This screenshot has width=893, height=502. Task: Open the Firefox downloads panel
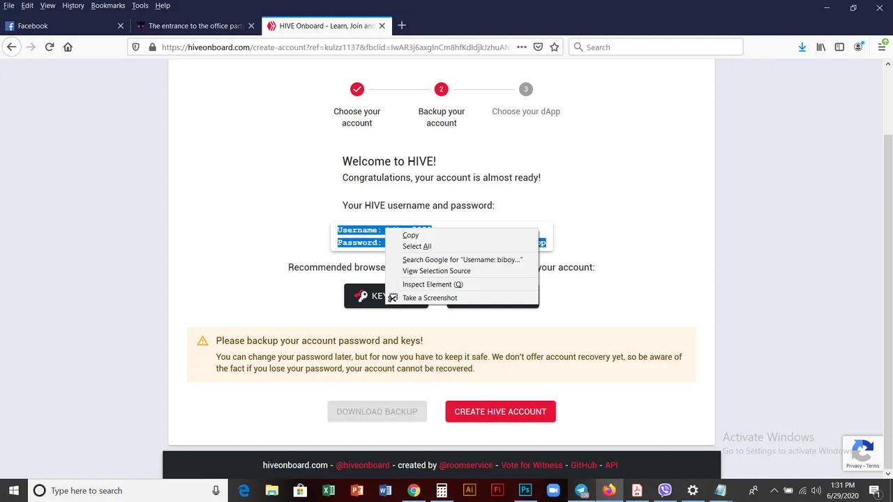tap(802, 47)
